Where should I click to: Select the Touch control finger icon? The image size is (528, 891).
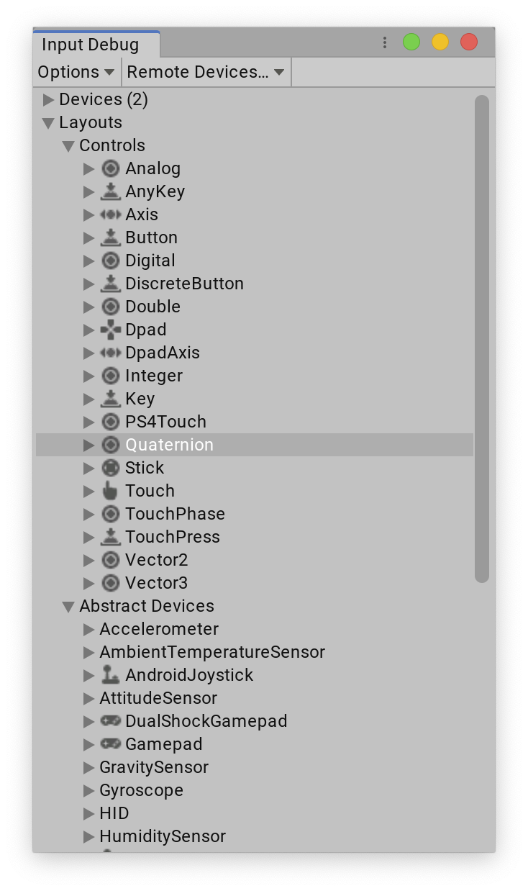(110, 491)
